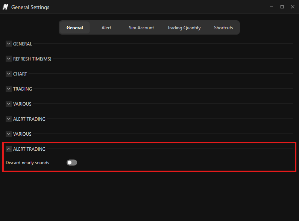
Task: Go to the Sim Account tab
Action: (x=141, y=28)
